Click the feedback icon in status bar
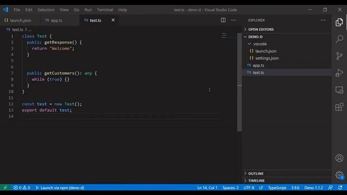Screen dimensions: 347x195 [x=330, y=188]
